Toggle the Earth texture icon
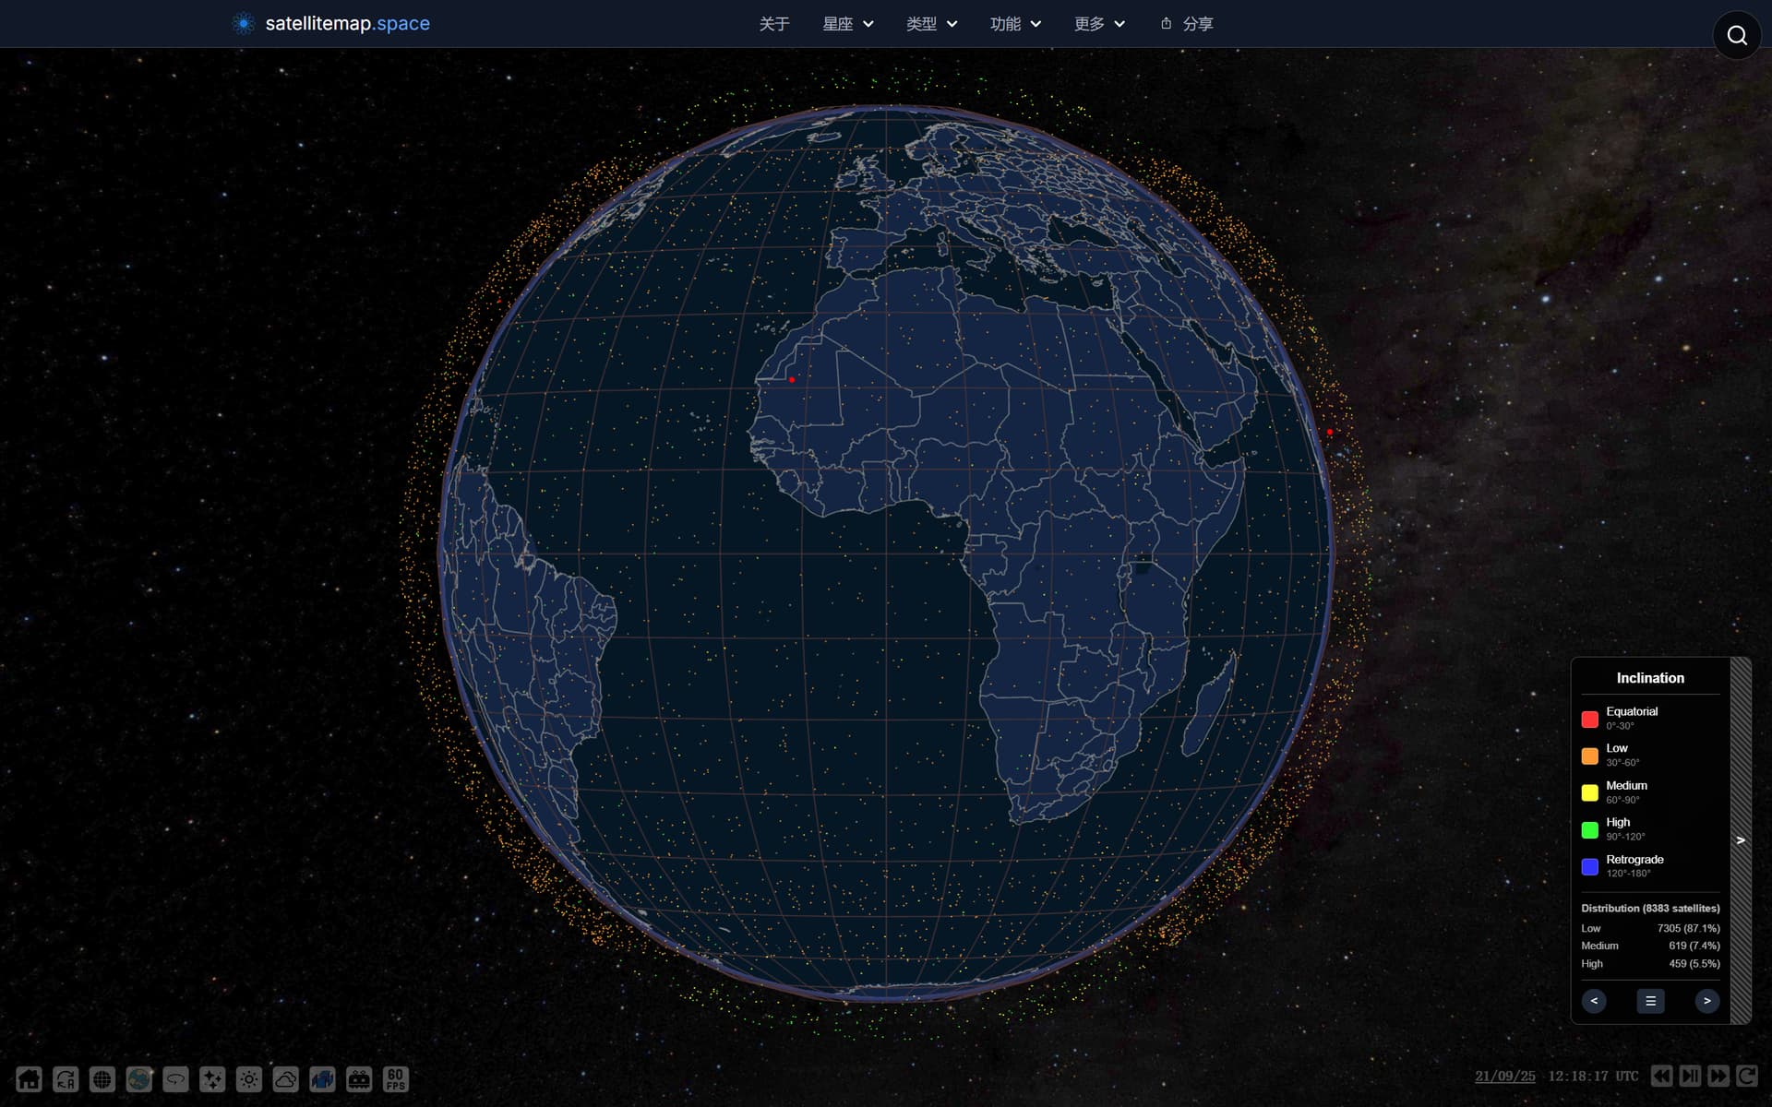 click(139, 1078)
